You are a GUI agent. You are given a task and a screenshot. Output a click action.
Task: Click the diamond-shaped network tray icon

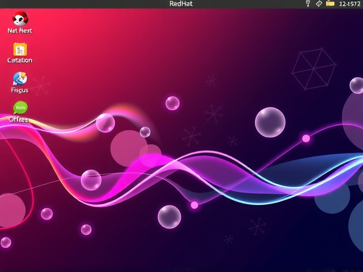click(x=319, y=4)
